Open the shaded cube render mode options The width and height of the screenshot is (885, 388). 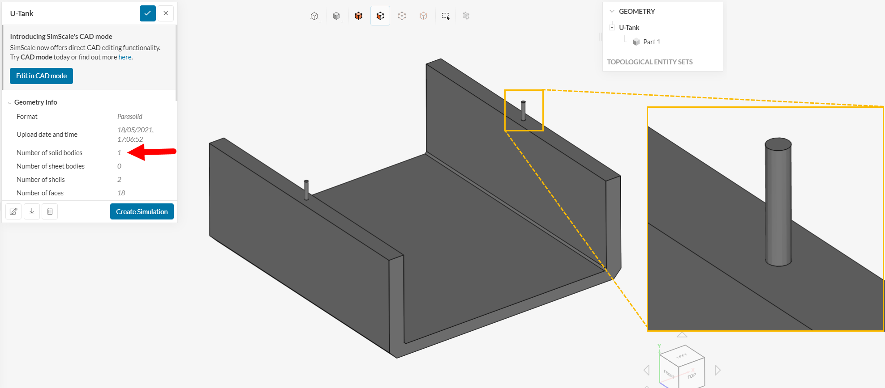pyautogui.click(x=336, y=16)
